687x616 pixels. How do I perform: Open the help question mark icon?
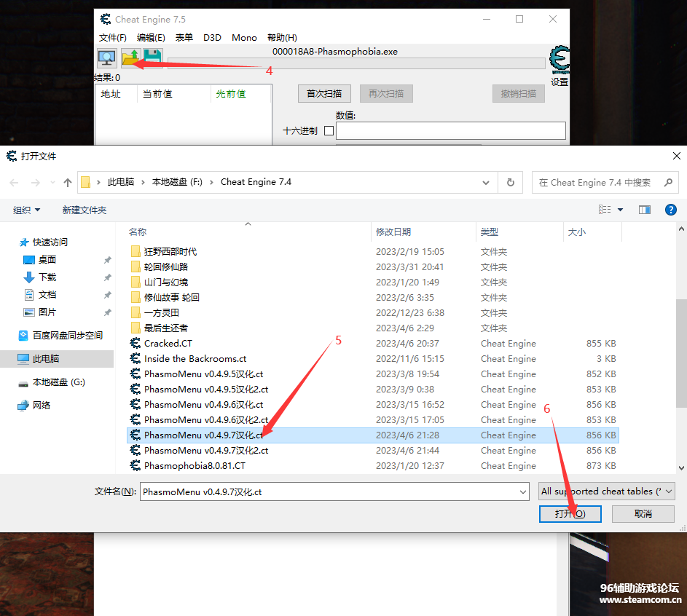pyautogui.click(x=671, y=210)
